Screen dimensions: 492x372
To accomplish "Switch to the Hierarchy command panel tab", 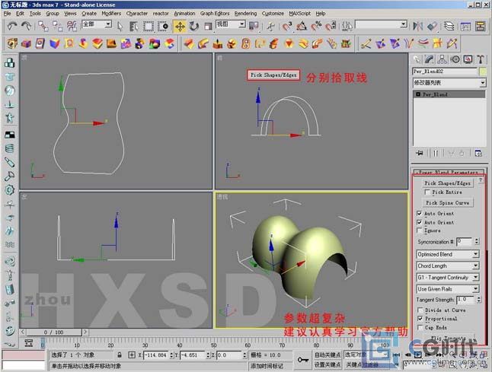I will [x=442, y=59].
